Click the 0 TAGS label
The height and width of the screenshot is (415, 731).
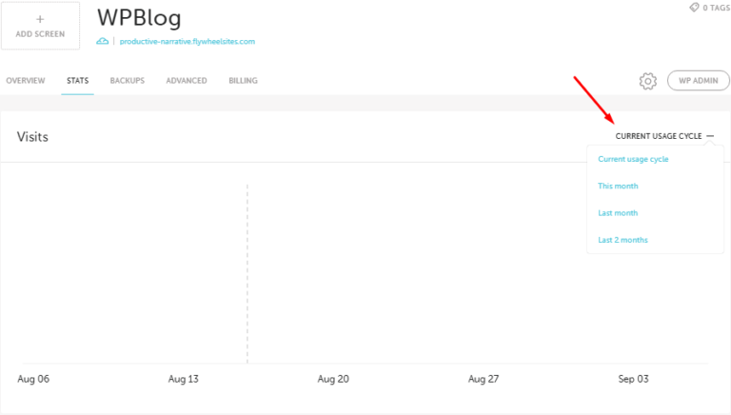[x=717, y=8]
